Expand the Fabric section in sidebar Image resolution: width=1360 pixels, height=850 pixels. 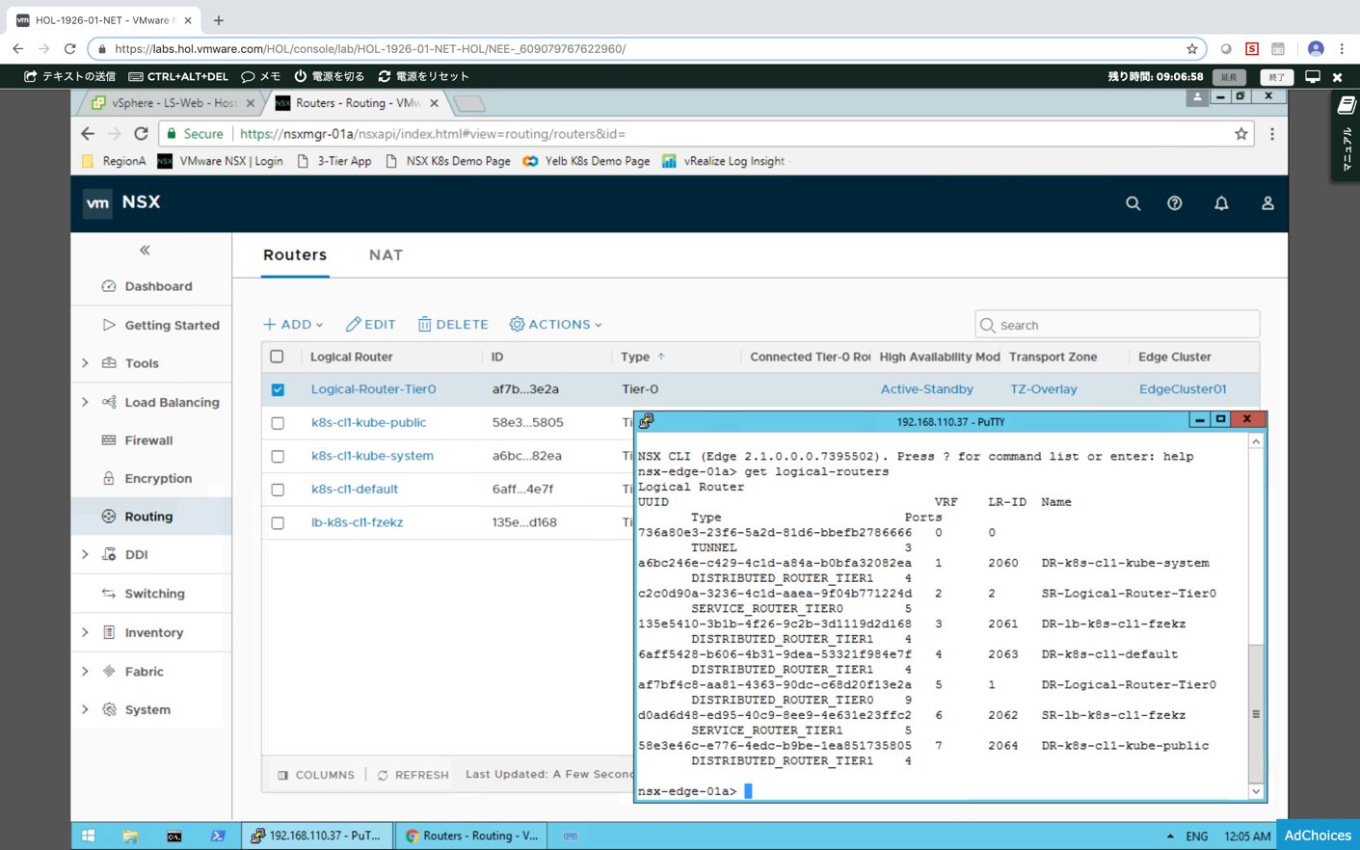[85, 671]
